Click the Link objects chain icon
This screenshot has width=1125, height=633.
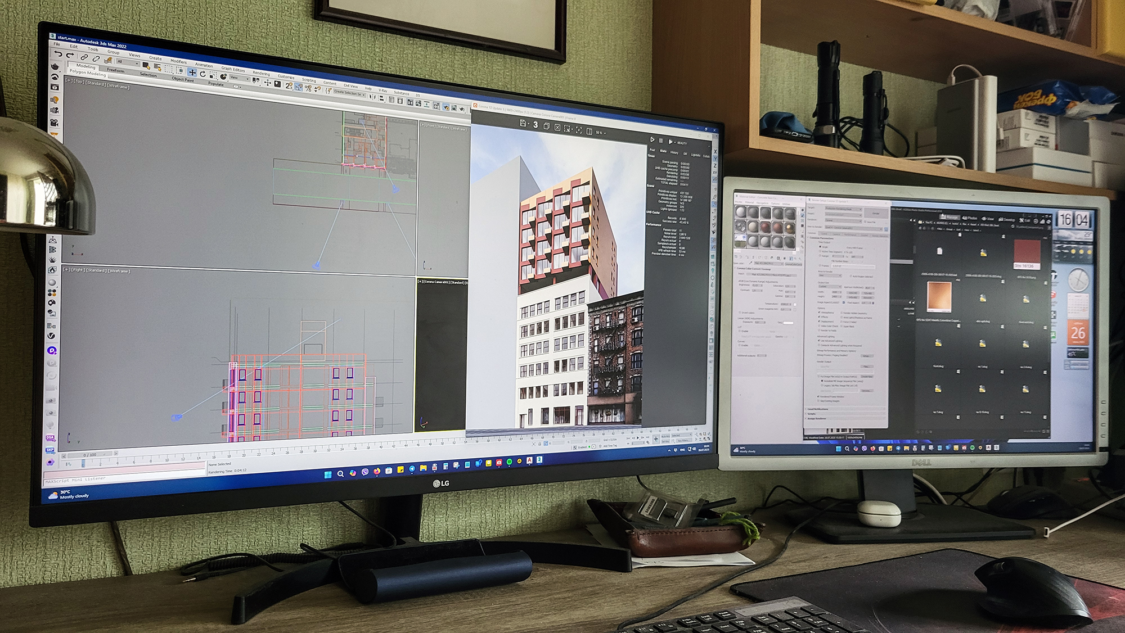84,57
